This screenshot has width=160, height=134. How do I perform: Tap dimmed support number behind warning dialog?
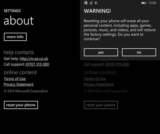coord(117,64)
